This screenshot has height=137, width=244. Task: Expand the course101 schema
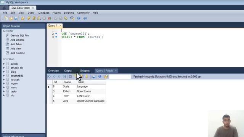click(4, 76)
